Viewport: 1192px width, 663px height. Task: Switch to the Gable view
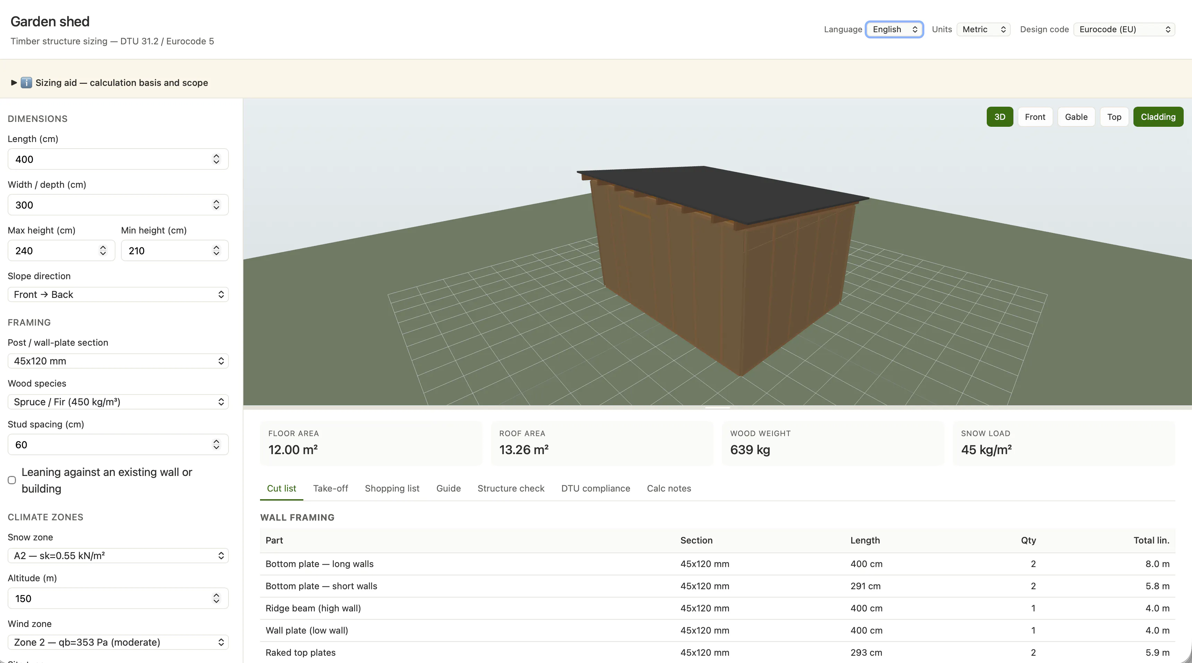pyautogui.click(x=1076, y=117)
